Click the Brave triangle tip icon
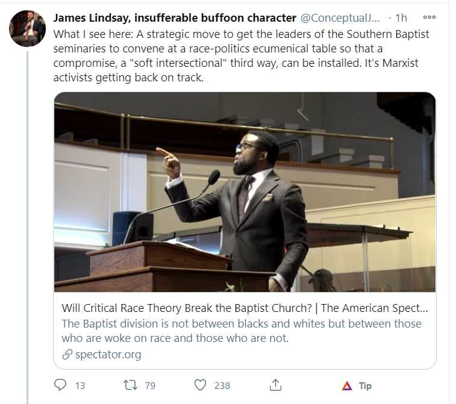 point(346,385)
